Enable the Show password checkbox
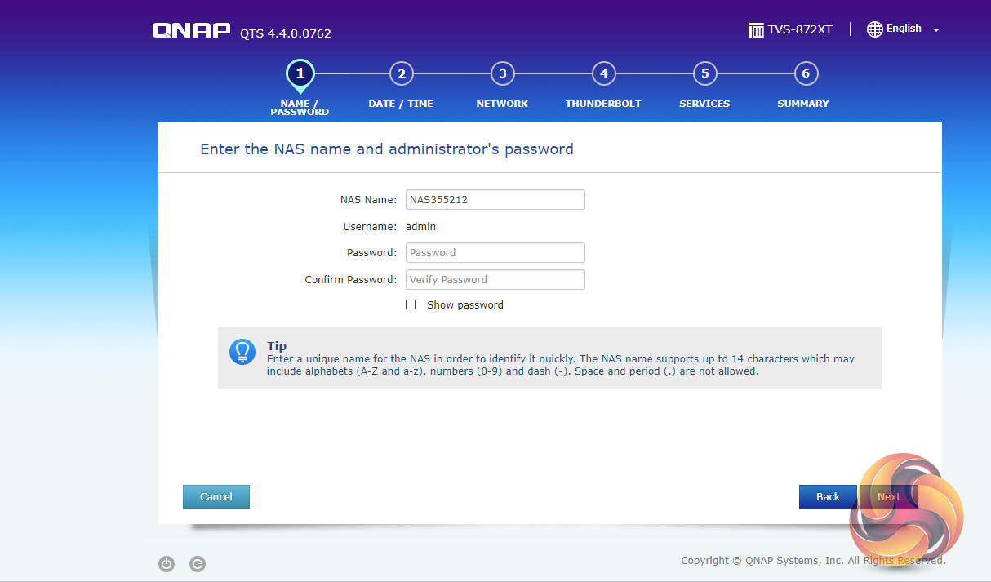Image resolution: width=991 pixels, height=582 pixels. click(411, 304)
